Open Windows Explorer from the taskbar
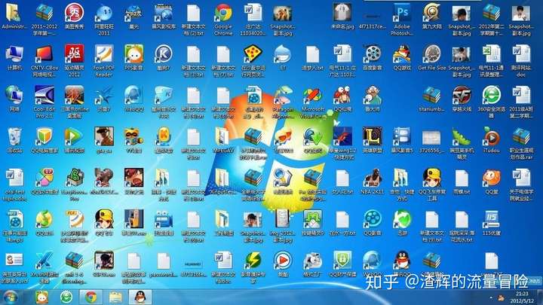543x305 pixels. (115, 297)
